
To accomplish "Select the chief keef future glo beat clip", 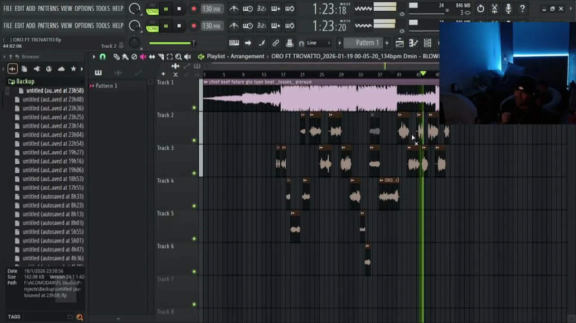I will tap(321, 96).
